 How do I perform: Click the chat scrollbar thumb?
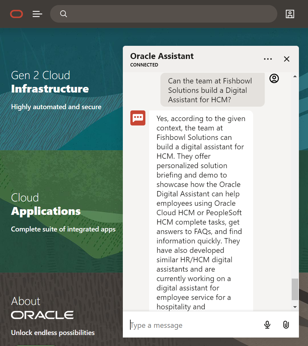[x=295, y=289]
